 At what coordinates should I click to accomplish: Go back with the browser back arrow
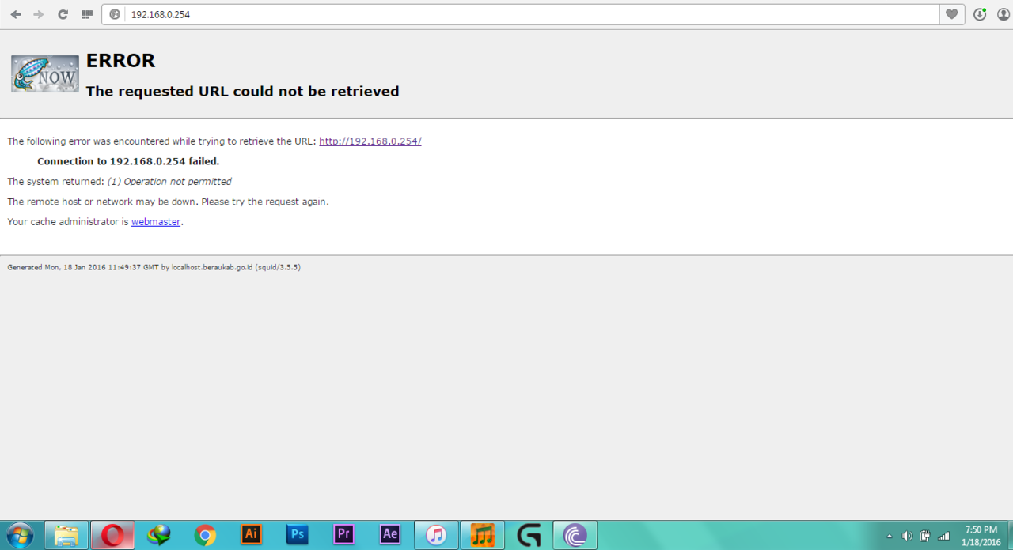(16, 14)
